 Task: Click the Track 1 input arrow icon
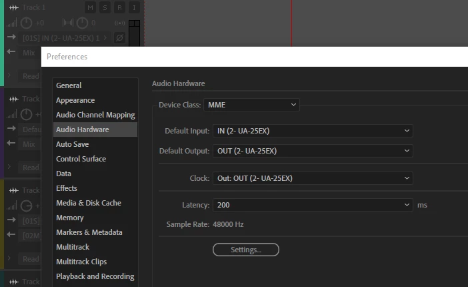(x=11, y=37)
